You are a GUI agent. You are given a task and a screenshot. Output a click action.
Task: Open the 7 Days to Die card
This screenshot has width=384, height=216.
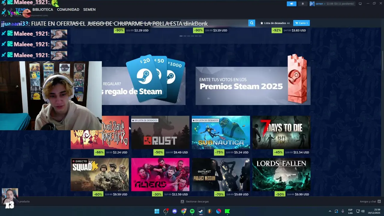coord(281,132)
